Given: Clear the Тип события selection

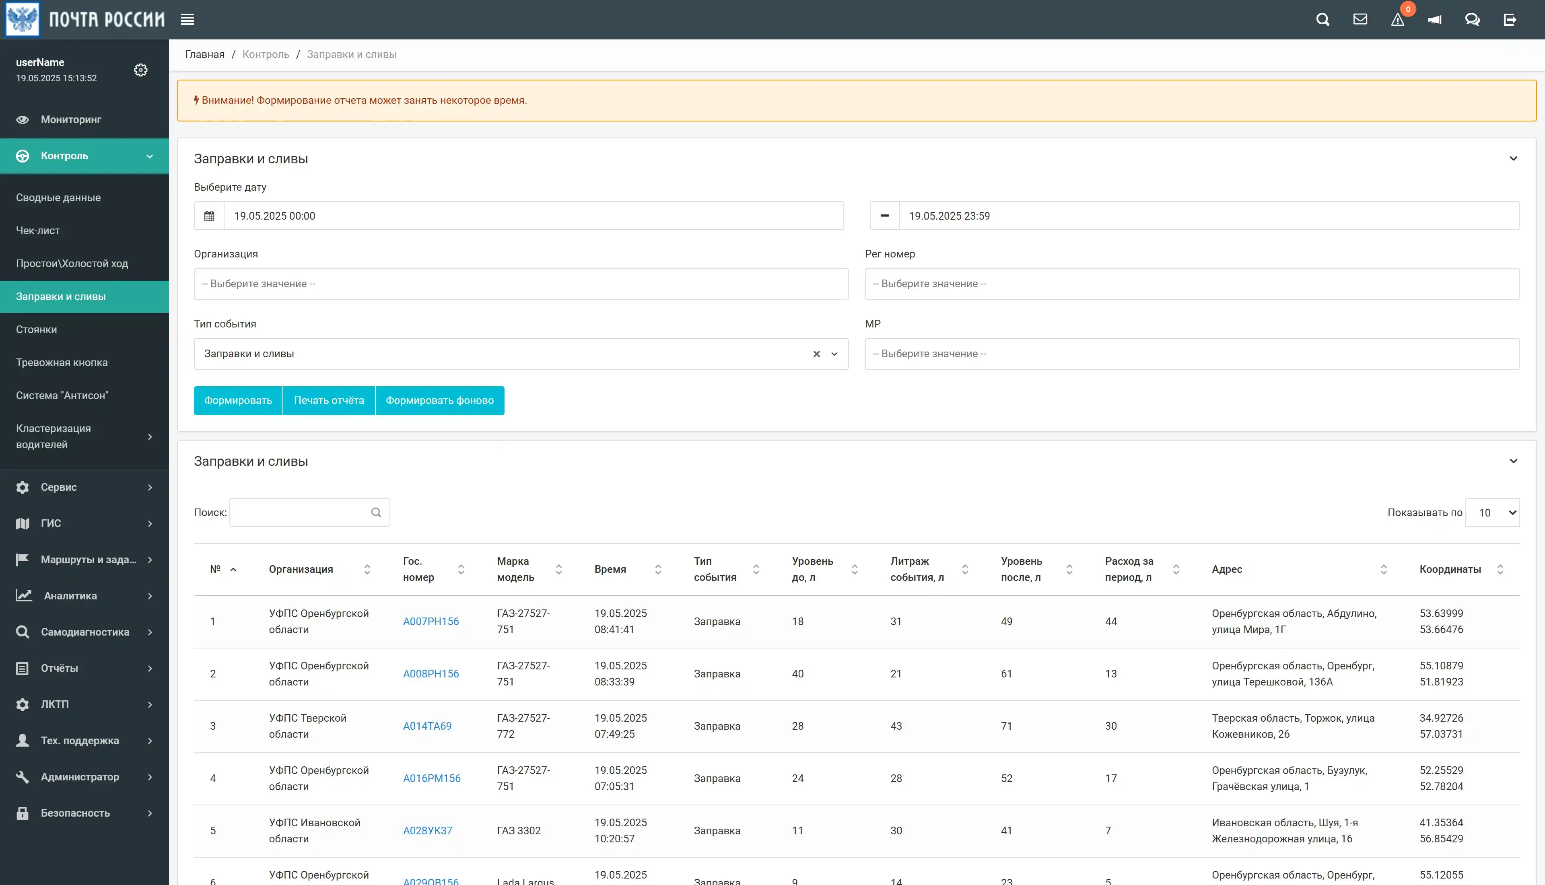Looking at the screenshot, I should [816, 354].
